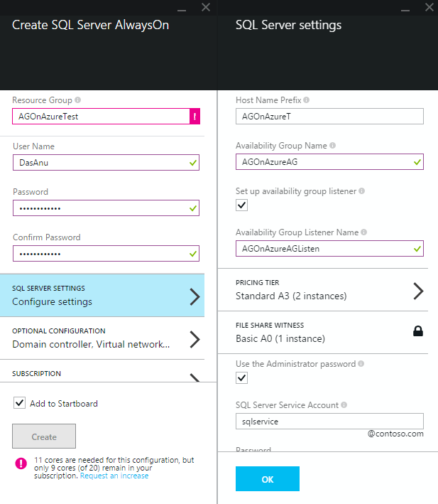Click the Host Name Prefix info icon
This screenshot has height=504, width=438.
(306, 100)
